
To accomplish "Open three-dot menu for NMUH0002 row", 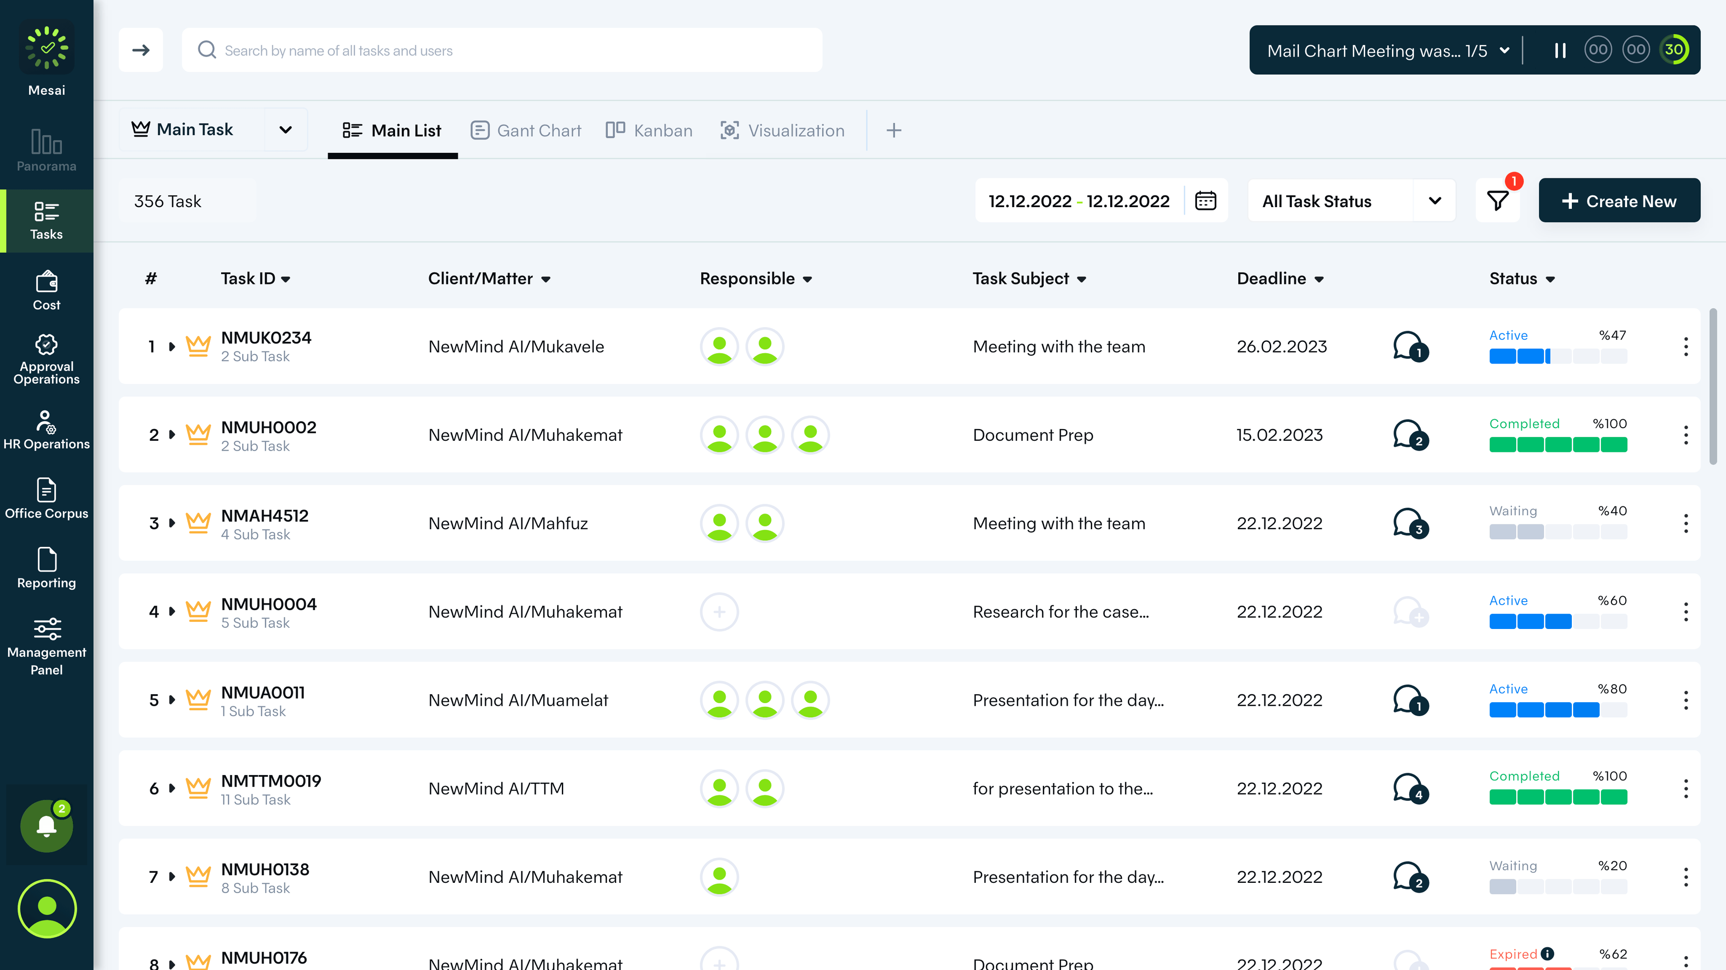I will (x=1686, y=435).
